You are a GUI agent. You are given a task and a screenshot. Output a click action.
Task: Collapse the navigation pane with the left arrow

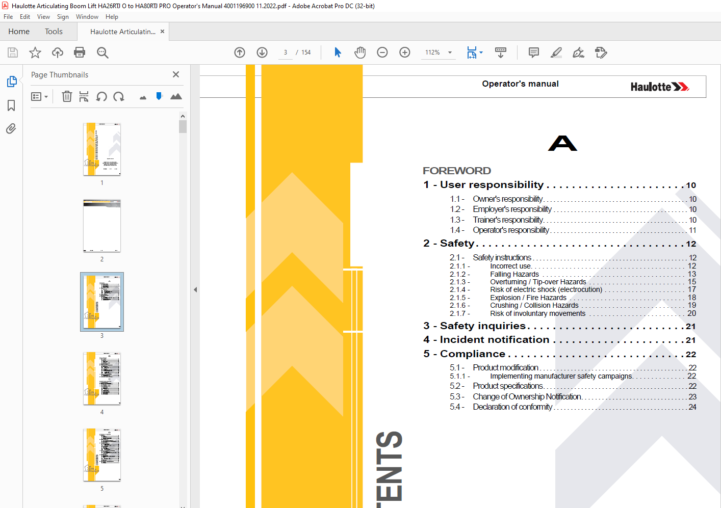(x=195, y=289)
